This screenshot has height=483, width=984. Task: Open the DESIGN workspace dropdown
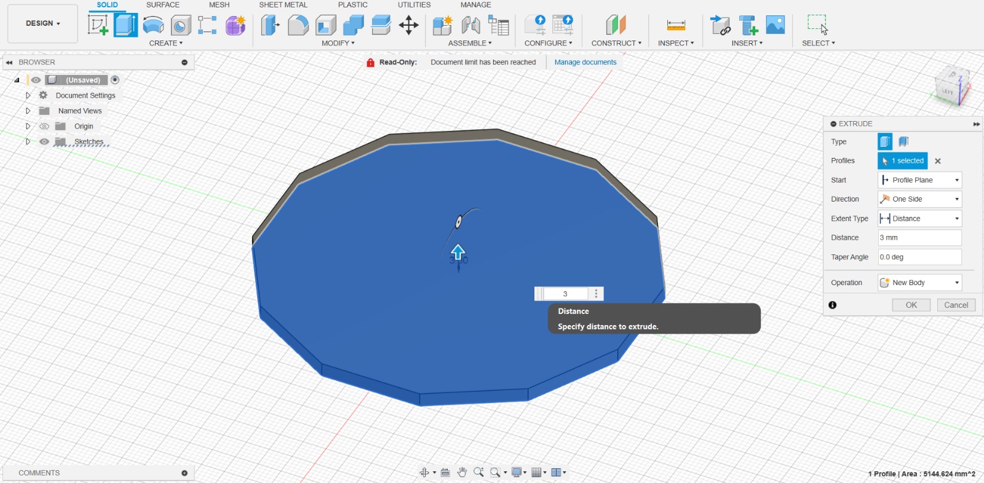(x=42, y=23)
